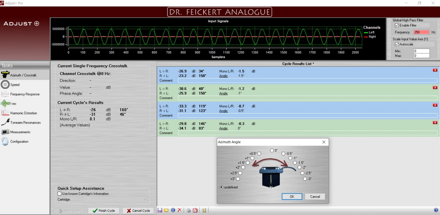Click the help question mark icon
Screen dimensions: 440x215
(x=436, y=210)
